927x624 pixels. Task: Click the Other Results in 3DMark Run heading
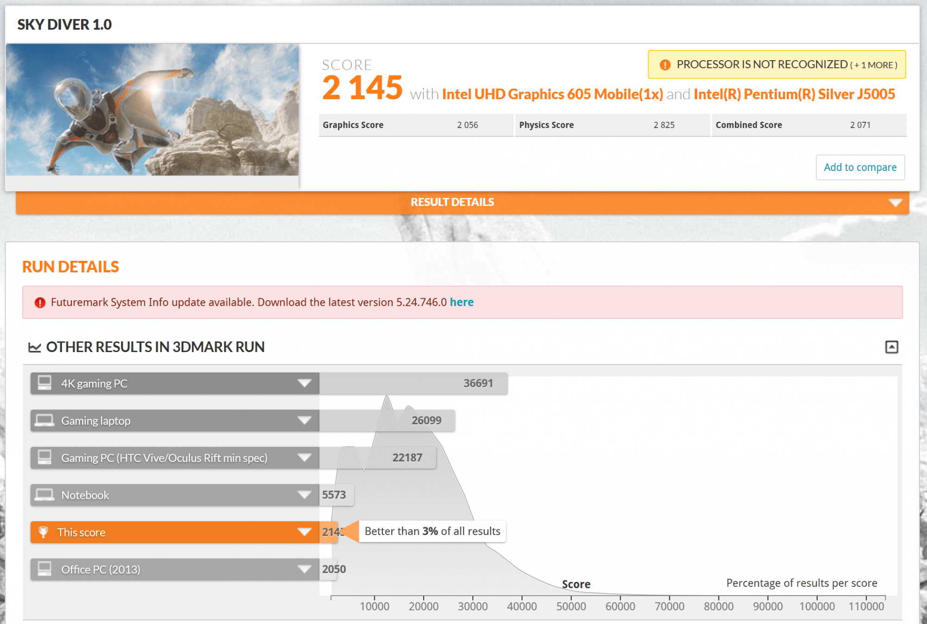coord(155,347)
